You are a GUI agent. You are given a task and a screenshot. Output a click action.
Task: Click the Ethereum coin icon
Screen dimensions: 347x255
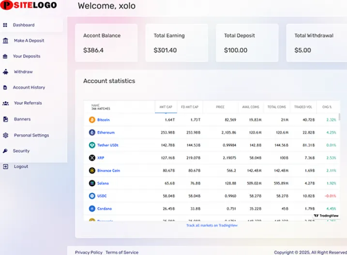click(x=92, y=132)
